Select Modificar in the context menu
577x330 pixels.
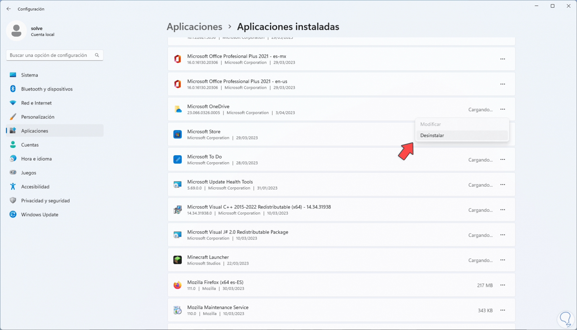coord(430,124)
